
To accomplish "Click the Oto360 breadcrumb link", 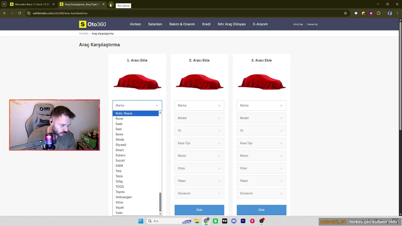I will (84, 34).
